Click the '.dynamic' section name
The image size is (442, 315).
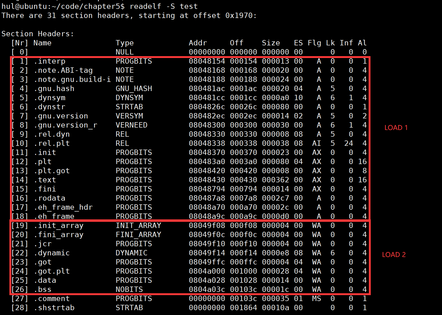pyautogui.click(x=52, y=253)
